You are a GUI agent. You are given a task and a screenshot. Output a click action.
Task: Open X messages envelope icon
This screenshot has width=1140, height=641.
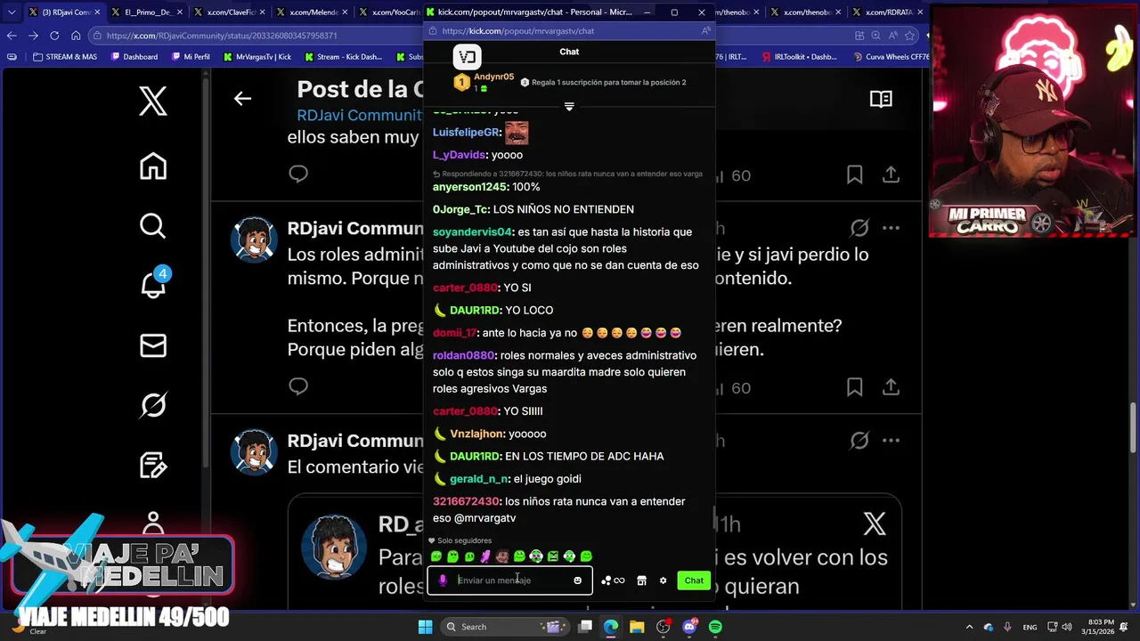point(152,345)
